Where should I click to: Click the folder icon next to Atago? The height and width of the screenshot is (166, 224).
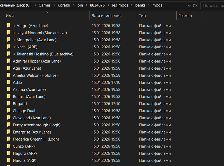(x=9, y=26)
